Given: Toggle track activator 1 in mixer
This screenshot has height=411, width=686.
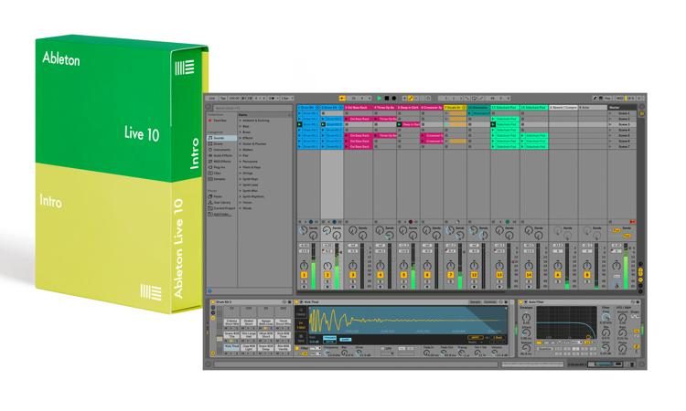Looking at the screenshot, I should (304, 275).
